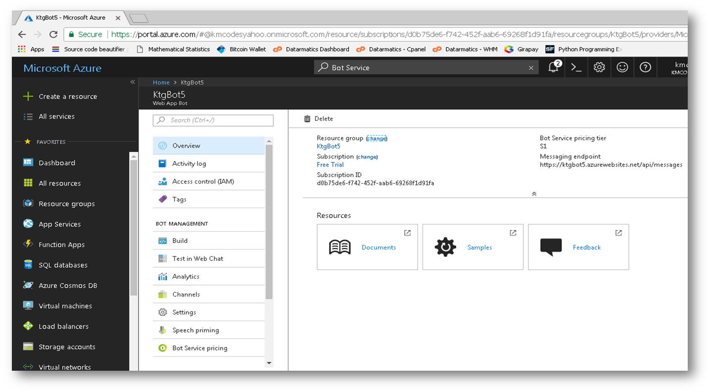Open the portal settings gear icon
Screen dimensions: 711x392
[x=599, y=67]
